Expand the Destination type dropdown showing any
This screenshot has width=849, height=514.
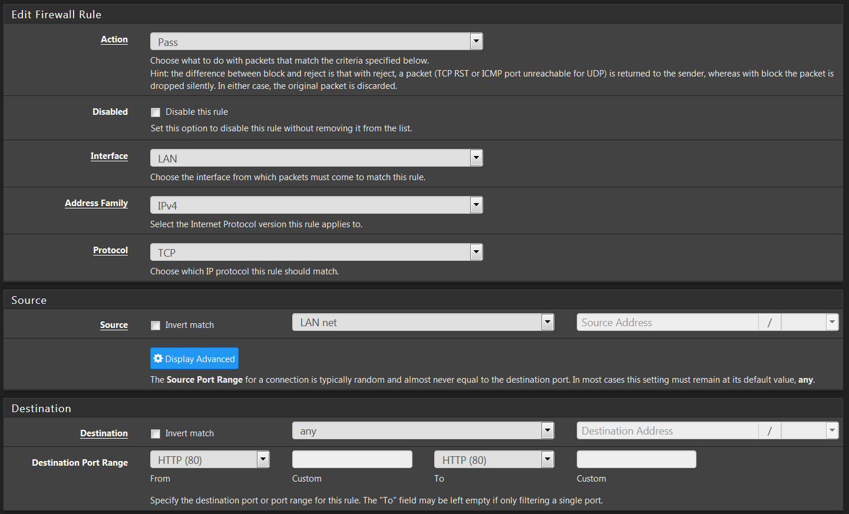423,430
